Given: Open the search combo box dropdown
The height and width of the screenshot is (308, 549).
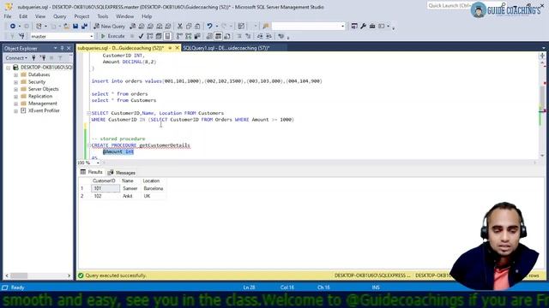Looking at the screenshot, I should pyautogui.click(x=342, y=27).
